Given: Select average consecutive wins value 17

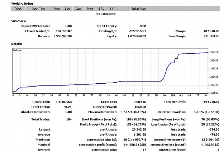Looking at the screenshot, I should pos(144,150).
